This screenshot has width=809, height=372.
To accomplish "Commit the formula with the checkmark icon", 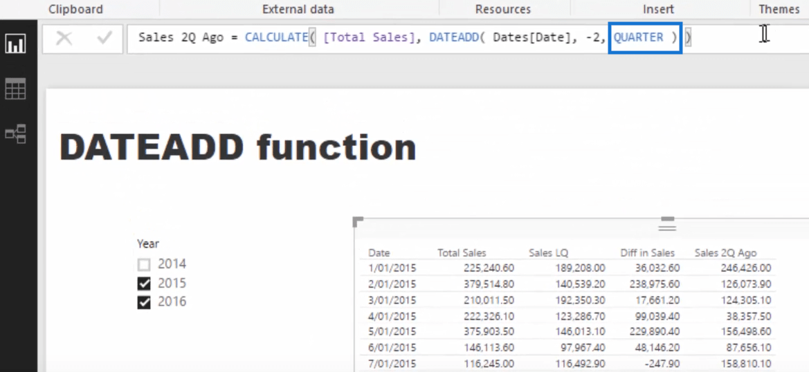I will [x=104, y=37].
